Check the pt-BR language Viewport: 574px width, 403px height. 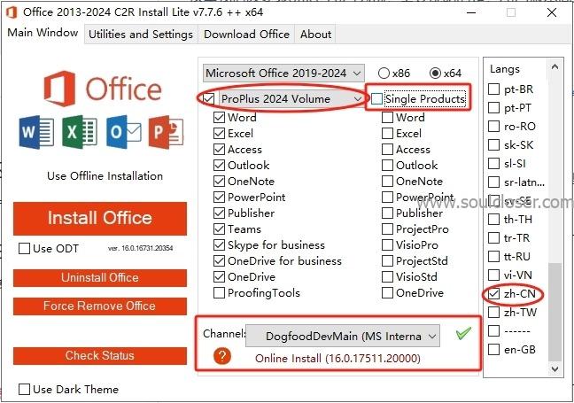point(493,89)
